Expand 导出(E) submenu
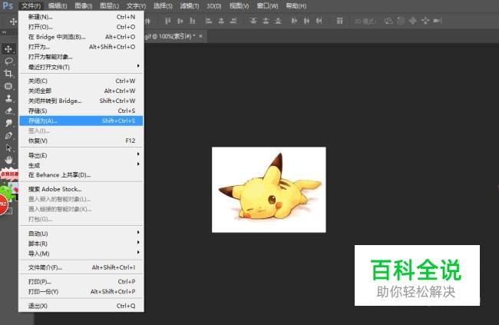The image size is (499, 325). point(81,155)
